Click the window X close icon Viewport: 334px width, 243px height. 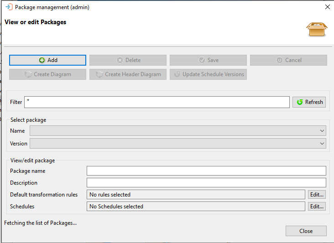click(328, 7)
